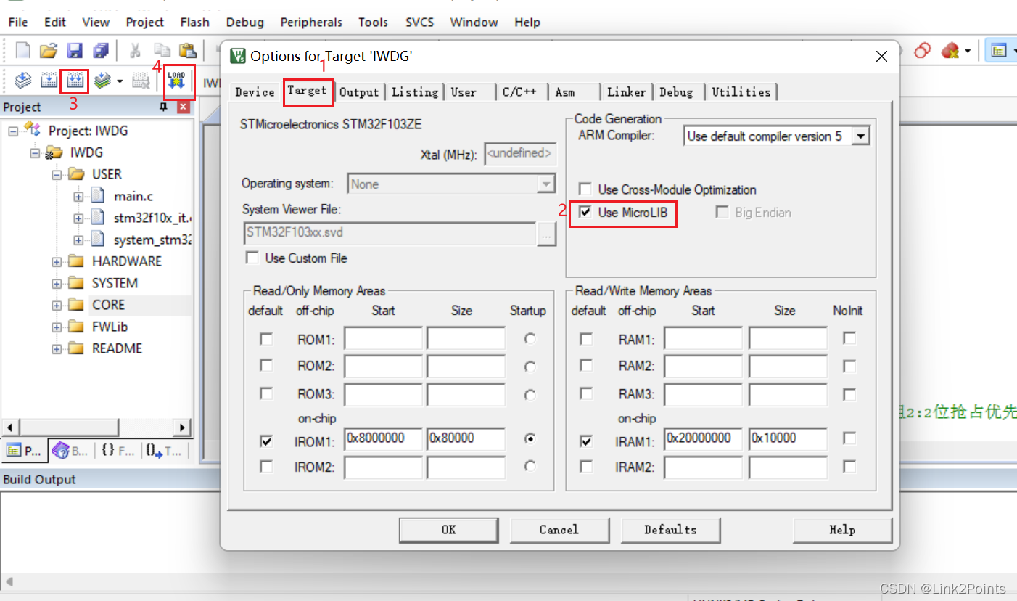Image resolution: width=1017 pixels, height=601 pixels.
Task: Toggle Use Cross-Module Optimization checkbox
Action: [585, 189]
